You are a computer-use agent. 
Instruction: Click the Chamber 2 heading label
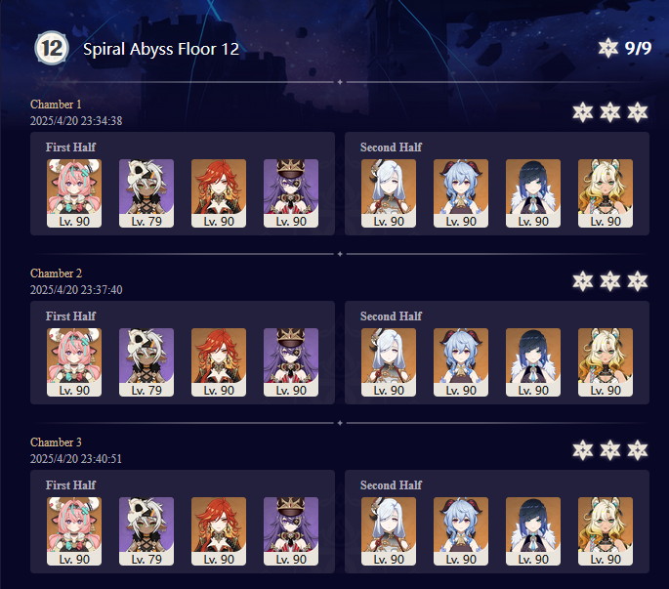(x=56, y=273)
